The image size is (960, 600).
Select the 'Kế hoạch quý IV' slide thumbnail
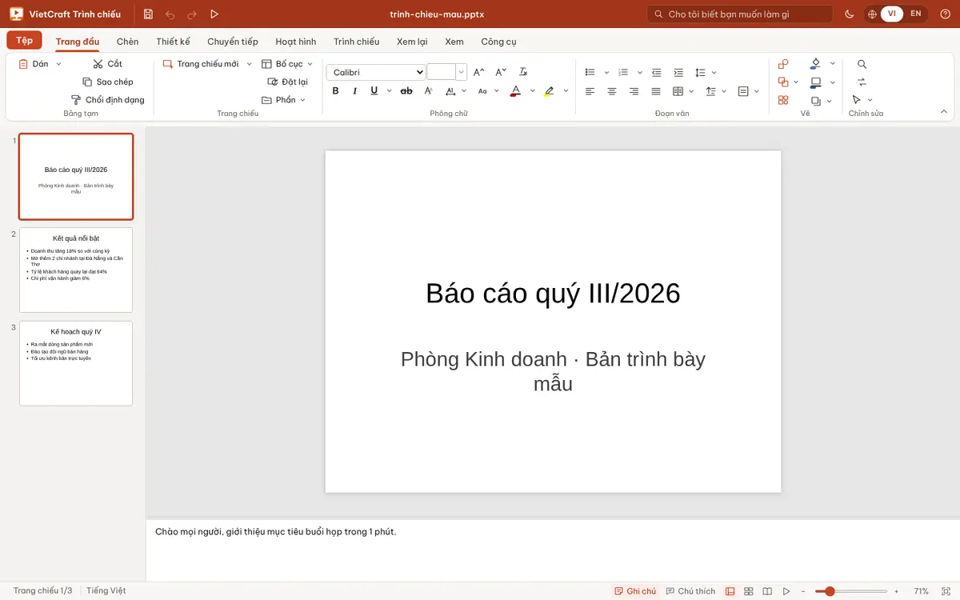point(76,363)
